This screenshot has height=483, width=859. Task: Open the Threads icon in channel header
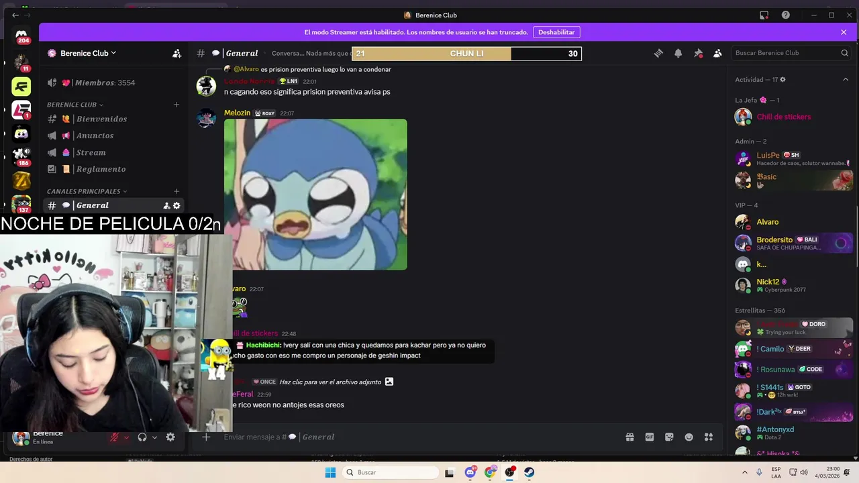coord(658,53)
